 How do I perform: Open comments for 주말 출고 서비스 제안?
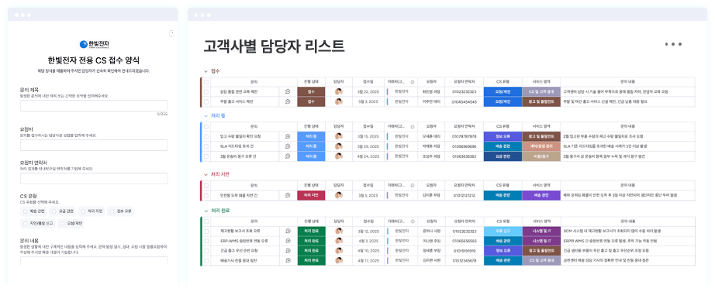(288, 101)
